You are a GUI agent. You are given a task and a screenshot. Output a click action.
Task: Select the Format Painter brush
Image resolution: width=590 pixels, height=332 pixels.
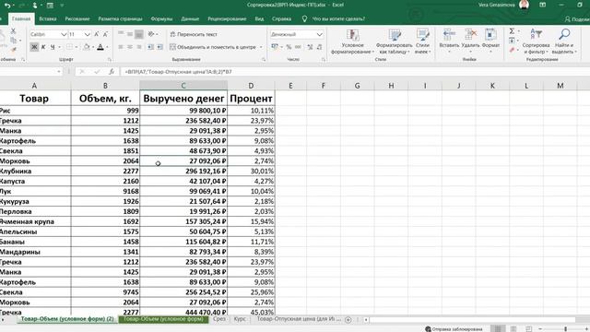coord(13,50)
